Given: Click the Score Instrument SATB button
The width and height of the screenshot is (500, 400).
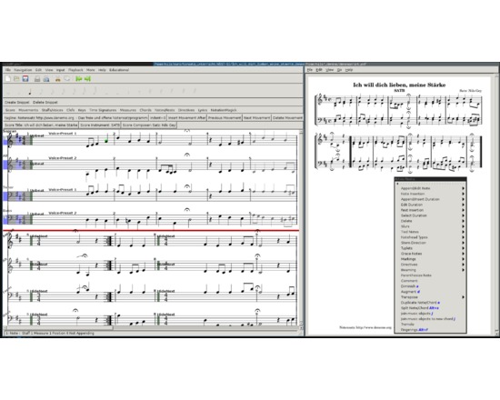Looking at the screenshot, I should (100, 125).
